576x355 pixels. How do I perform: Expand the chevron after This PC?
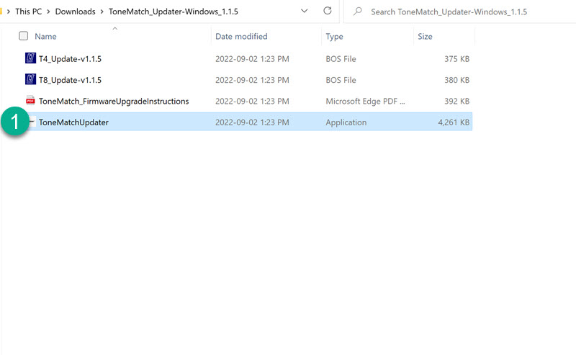[47, 12]
